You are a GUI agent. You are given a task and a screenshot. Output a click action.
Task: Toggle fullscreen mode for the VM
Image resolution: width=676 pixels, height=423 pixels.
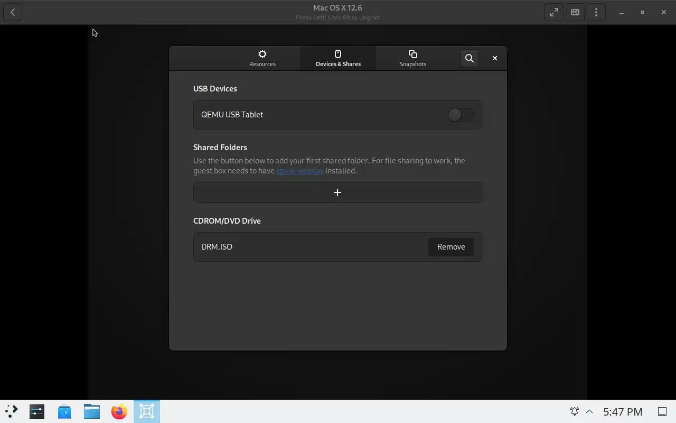[x=554, y=12]
